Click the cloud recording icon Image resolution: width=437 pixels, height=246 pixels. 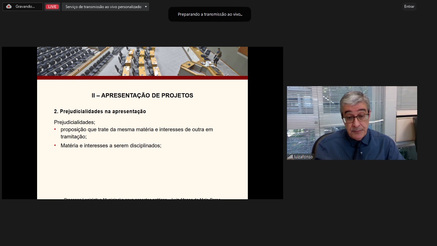click(9, 6)
